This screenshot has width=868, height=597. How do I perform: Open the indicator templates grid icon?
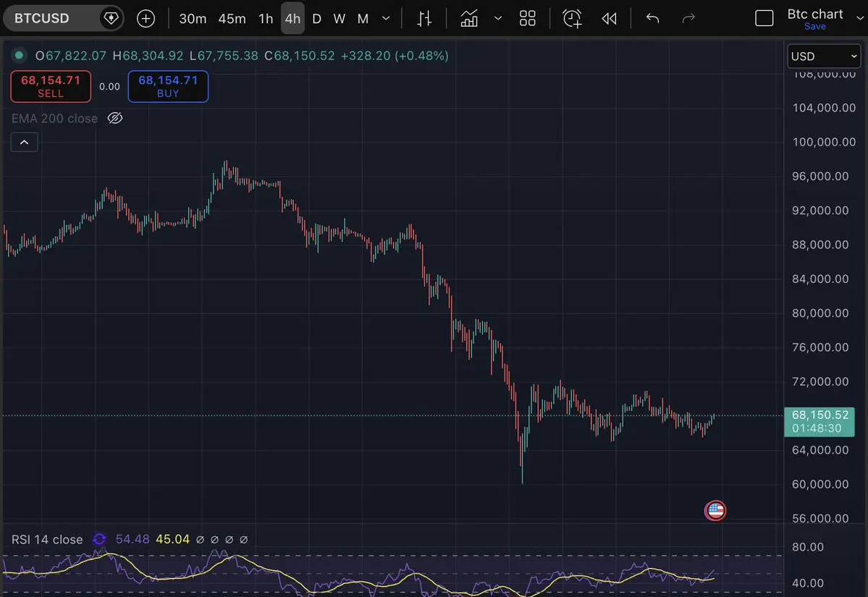pos(528,18)
